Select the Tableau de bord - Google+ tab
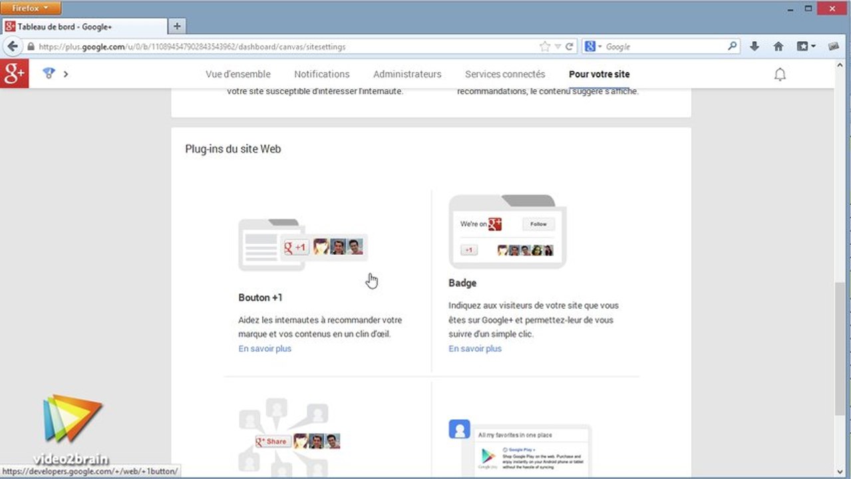Image resolution: width=851 pixels, height=479 pixels. coord(84,27)
